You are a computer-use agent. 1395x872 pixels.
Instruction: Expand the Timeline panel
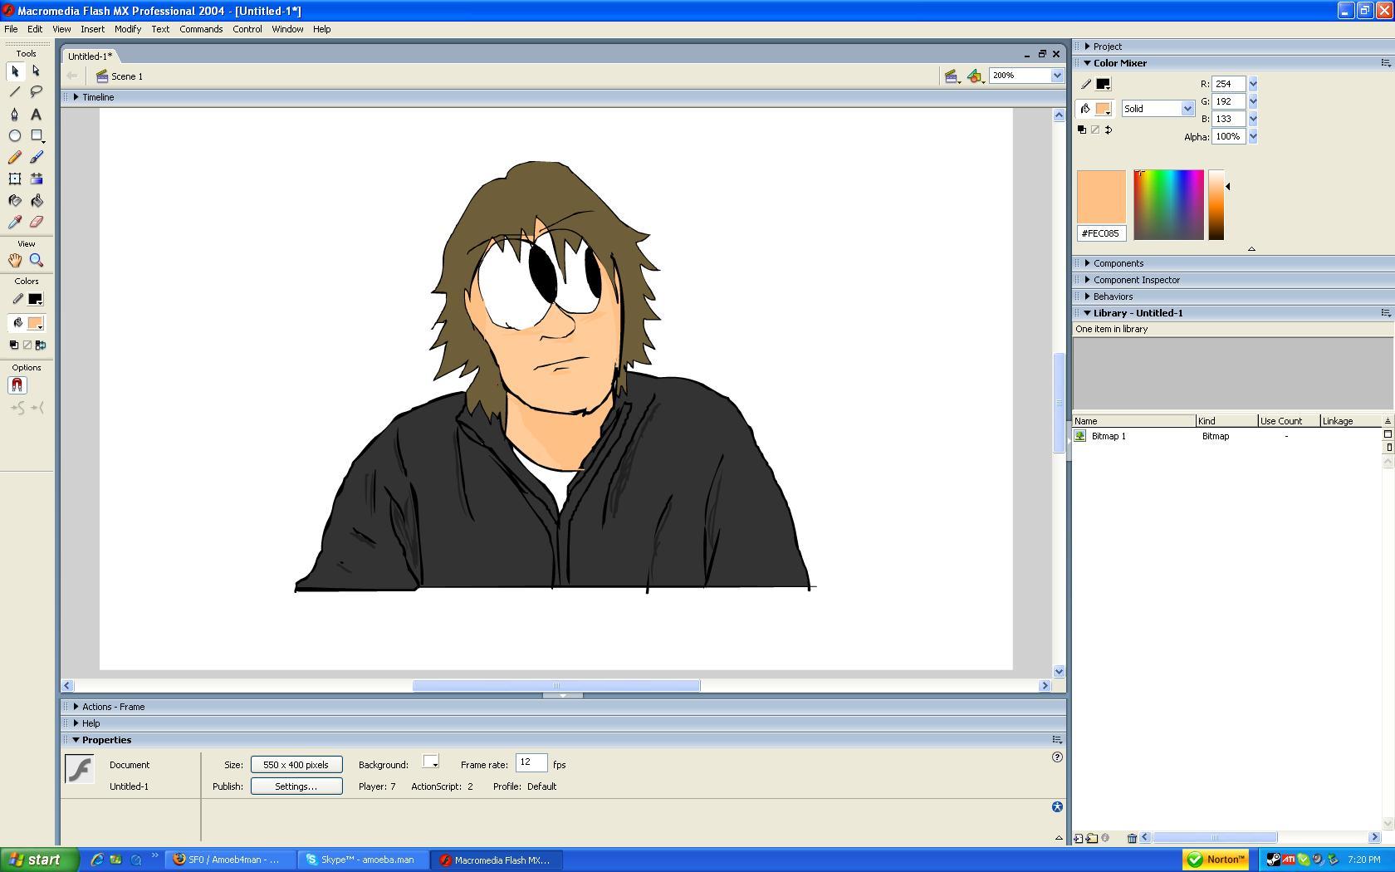(x=76, y=97)
